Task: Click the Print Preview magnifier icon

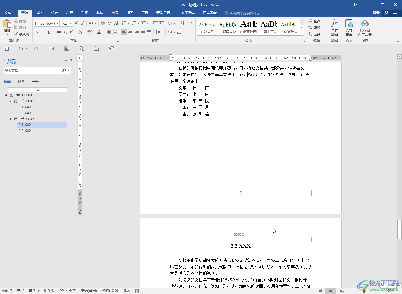Action: pyautogui.click(x=81, y=49)
